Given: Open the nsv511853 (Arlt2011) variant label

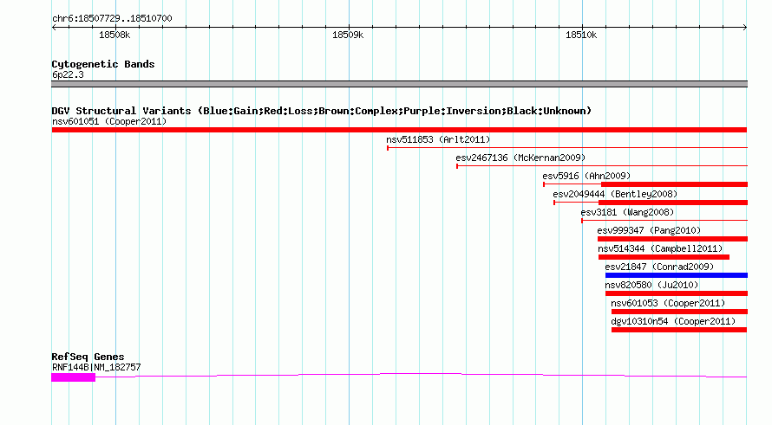Looking at the screenshot, I should 438,139.
